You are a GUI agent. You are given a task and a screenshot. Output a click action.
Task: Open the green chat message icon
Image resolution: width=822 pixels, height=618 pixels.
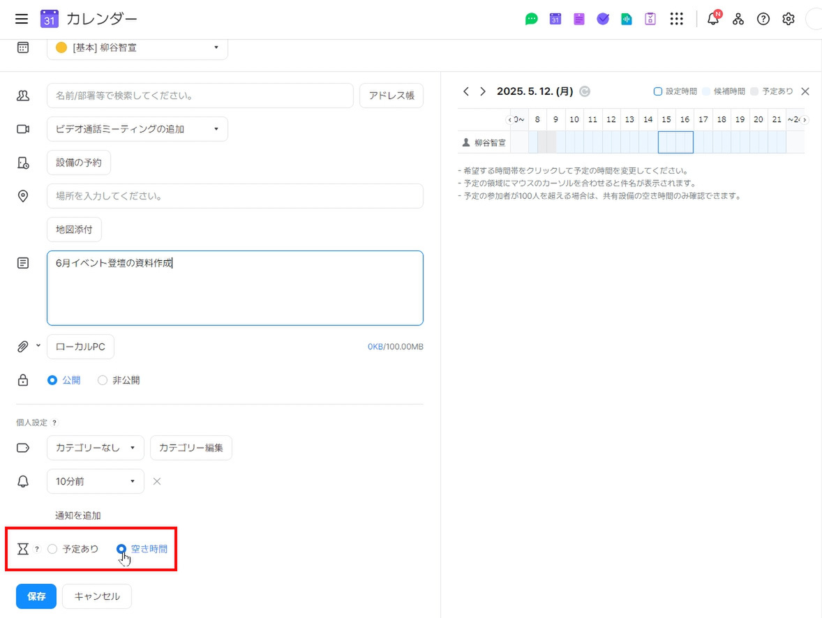(x=531, y=19)
